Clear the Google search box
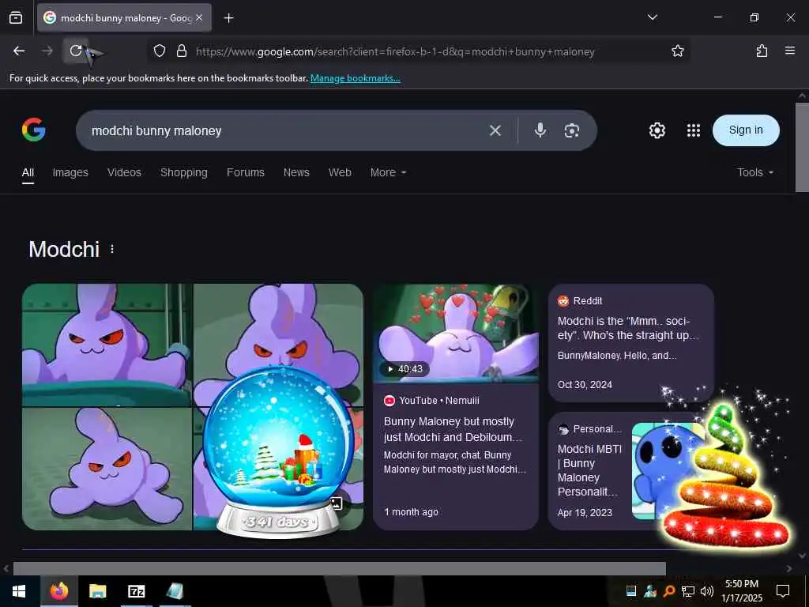The height and width of the screenshot is (607, 809). (x=495, y=130)
